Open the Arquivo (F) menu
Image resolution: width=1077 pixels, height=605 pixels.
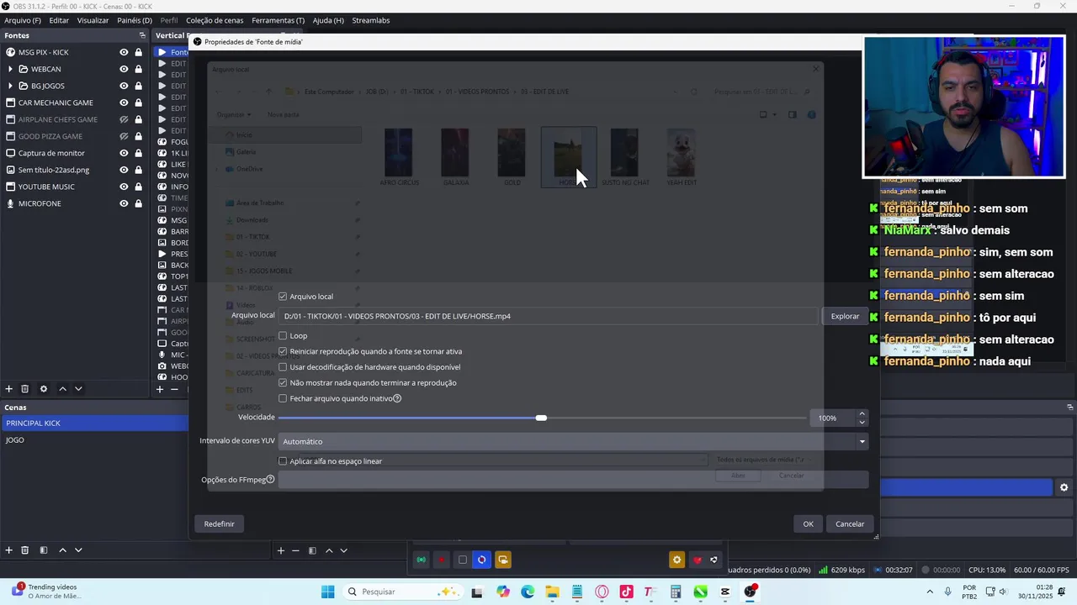[x=23, y=20]
